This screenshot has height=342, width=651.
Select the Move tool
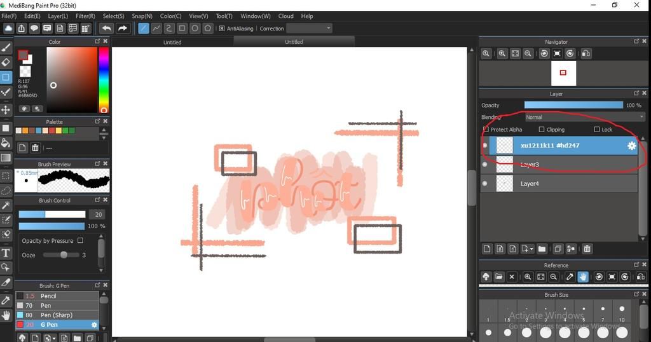[x=6, y=109]
